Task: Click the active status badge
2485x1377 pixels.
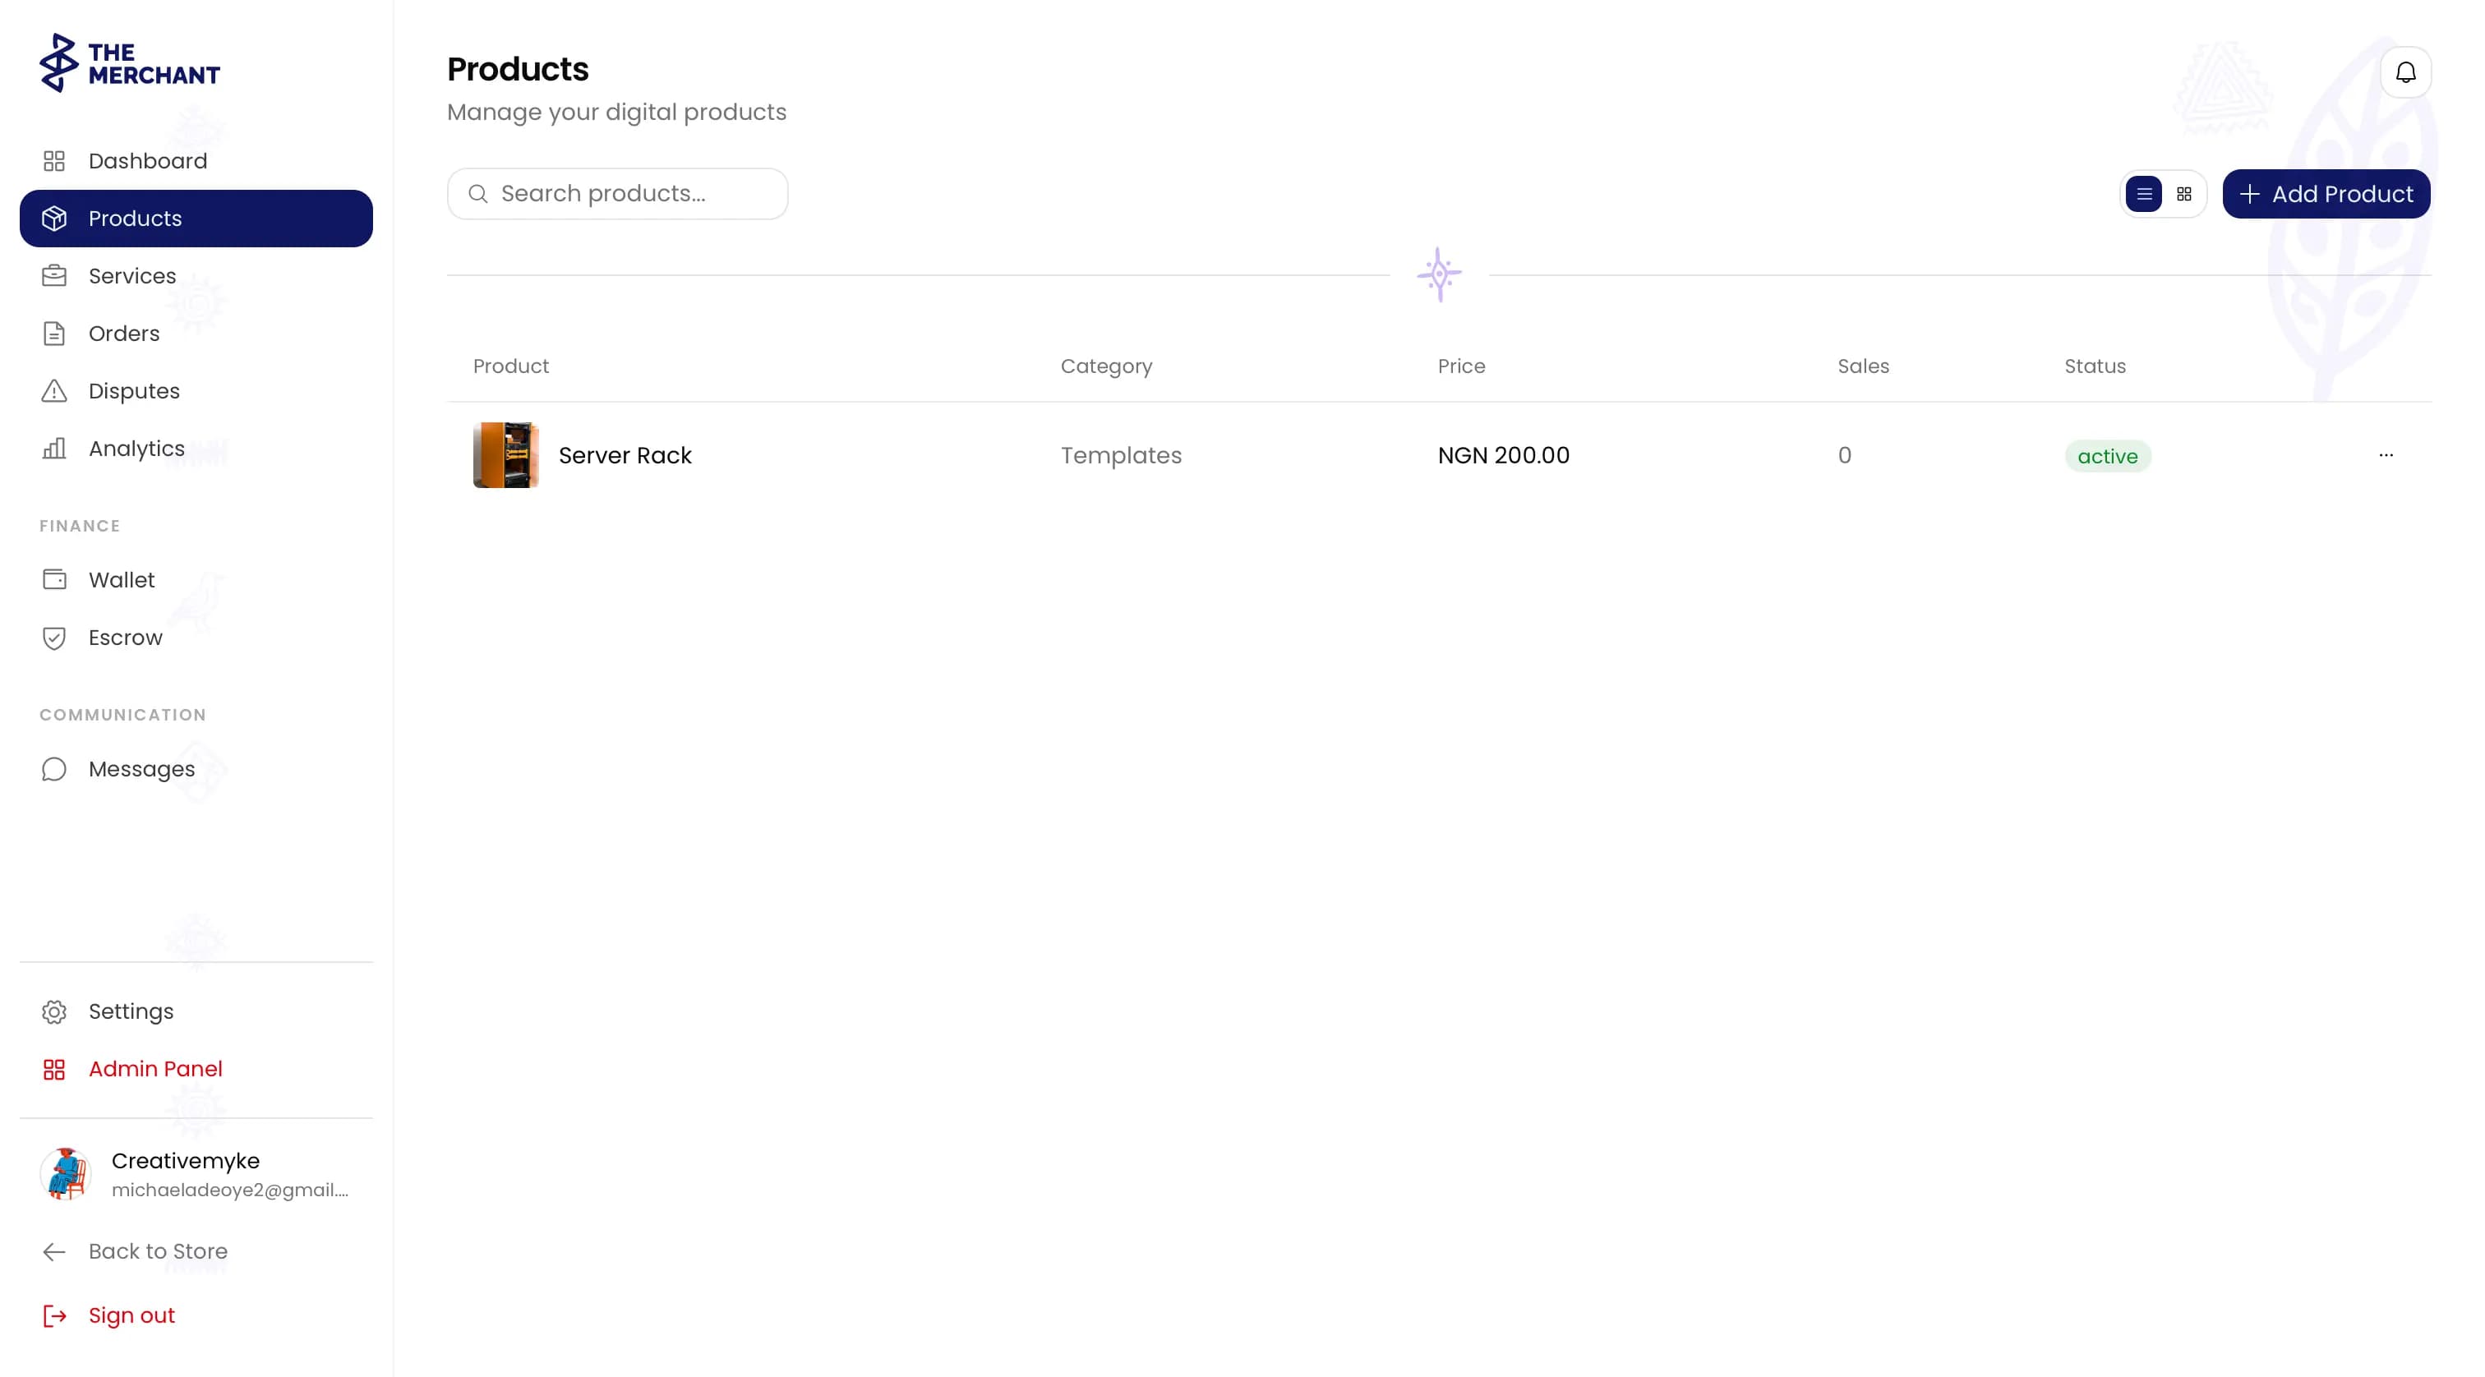Action: [x=2107, y=456]
